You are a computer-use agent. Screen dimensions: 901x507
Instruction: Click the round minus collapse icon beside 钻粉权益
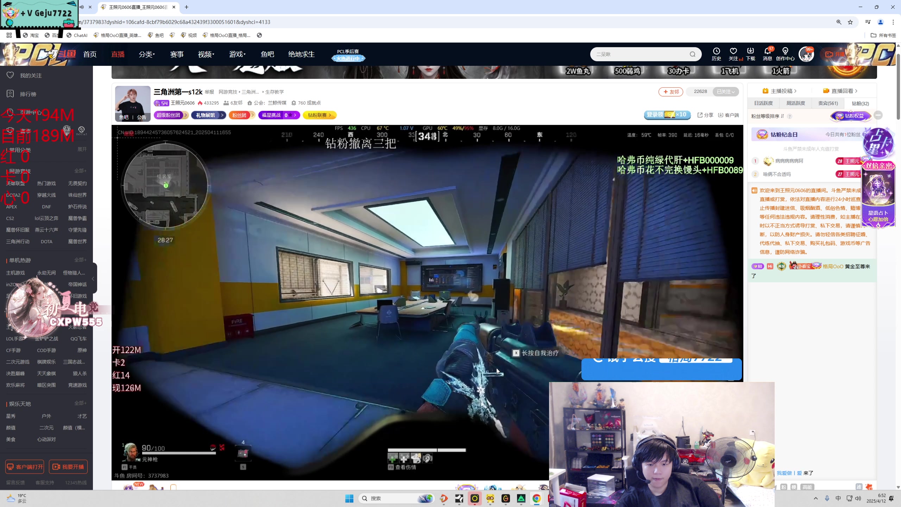(878, 115)
